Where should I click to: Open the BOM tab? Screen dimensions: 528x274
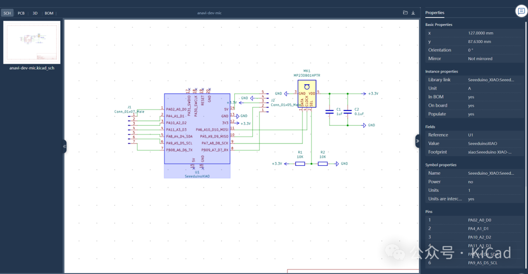click(49, 13)
